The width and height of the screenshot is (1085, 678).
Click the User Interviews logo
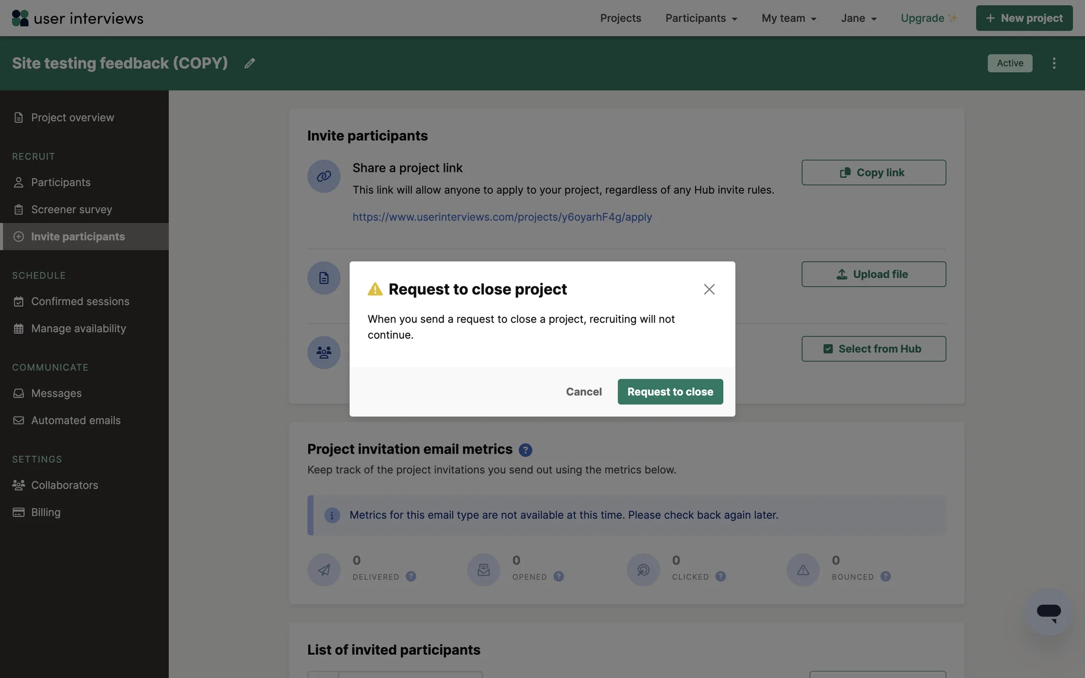pos(78,18)
